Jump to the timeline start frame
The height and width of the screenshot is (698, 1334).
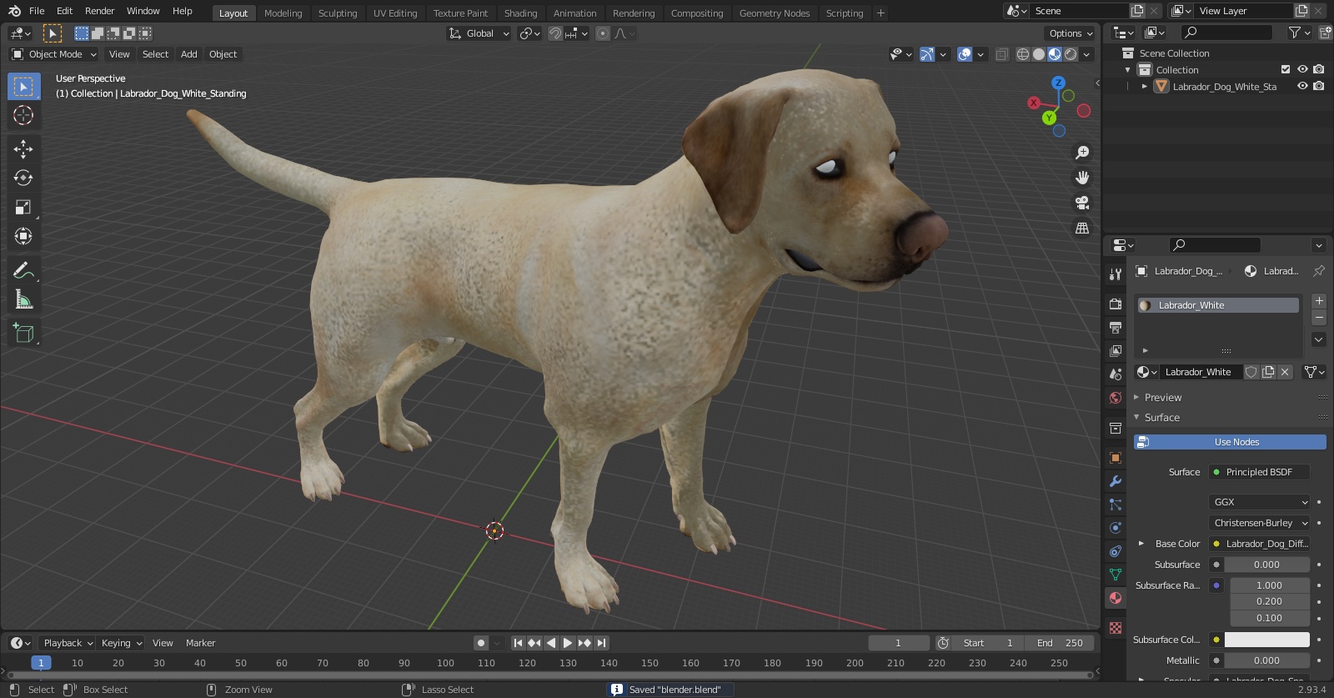pos(518,643)
